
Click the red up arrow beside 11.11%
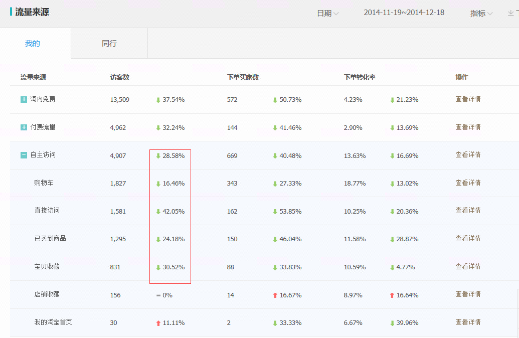point(158,323)
